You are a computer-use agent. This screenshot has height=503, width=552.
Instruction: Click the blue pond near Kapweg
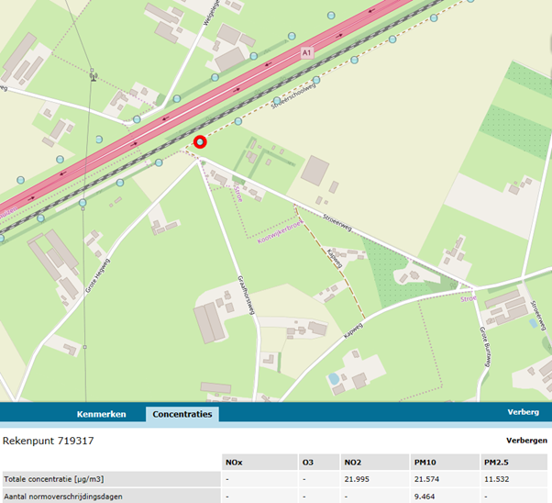pyautogui.click(x=333, y=378)
